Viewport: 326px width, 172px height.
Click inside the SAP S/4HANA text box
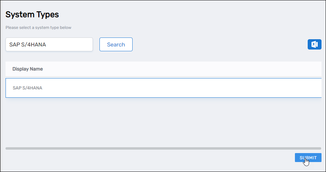[49, 44]
